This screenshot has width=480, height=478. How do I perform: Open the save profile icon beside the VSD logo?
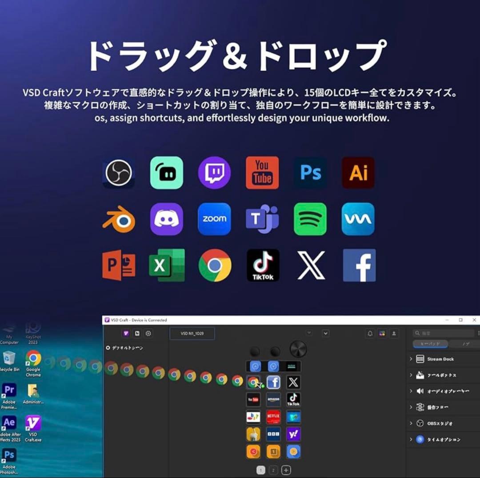(x=137, y=333)
